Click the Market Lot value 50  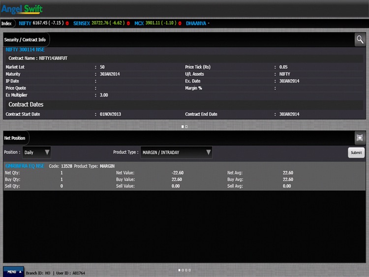[102, 67]
